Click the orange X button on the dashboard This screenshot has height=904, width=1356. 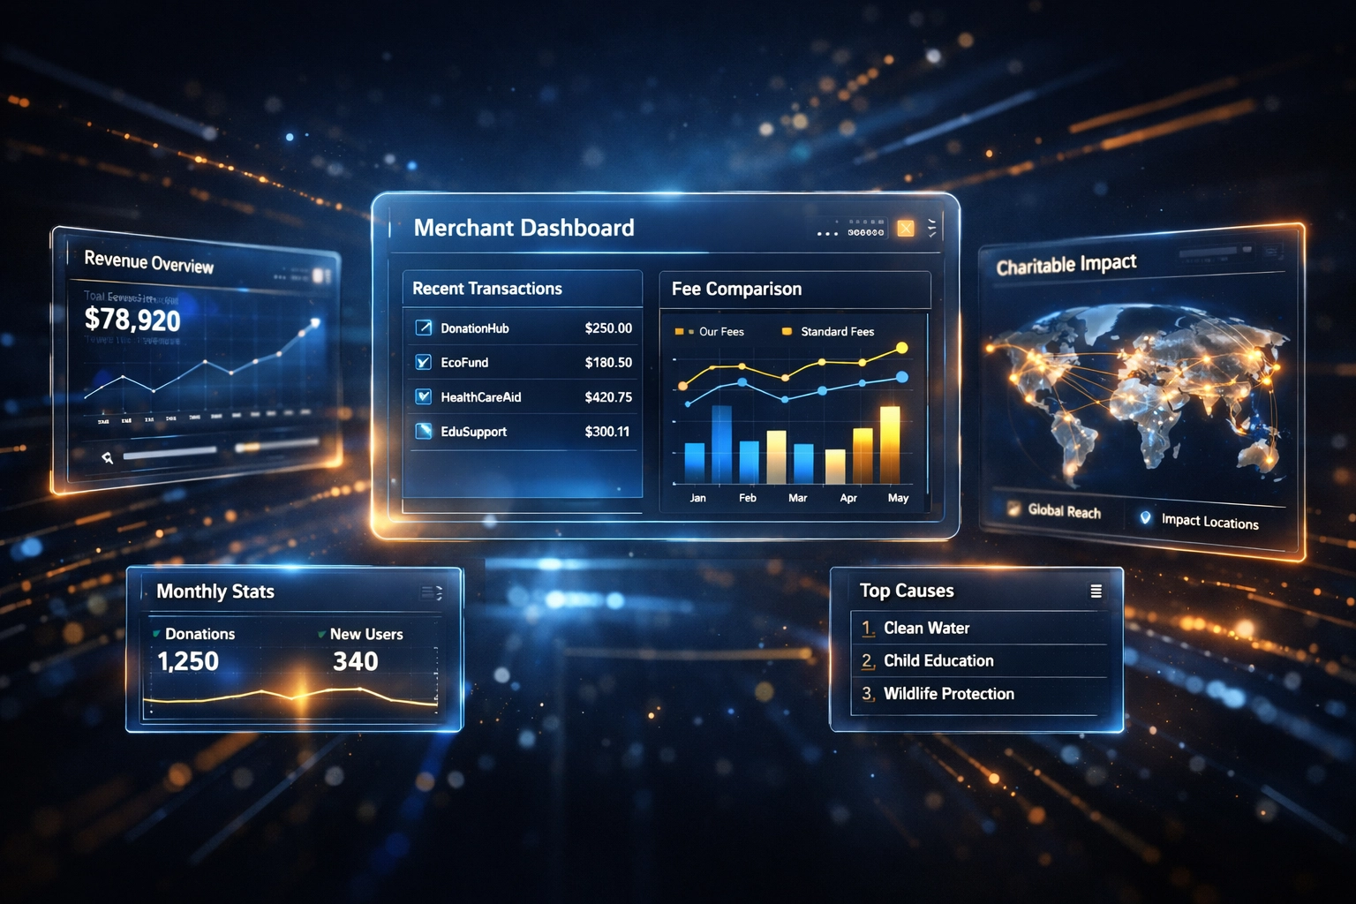(x=904, y=228)
